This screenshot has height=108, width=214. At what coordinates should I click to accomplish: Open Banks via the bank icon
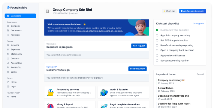[8, 72]
